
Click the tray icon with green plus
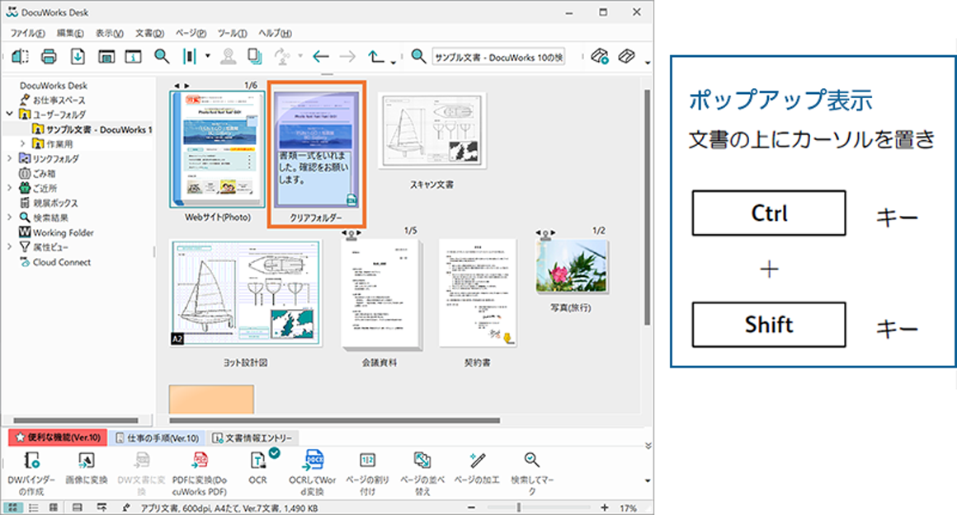tap(600, 57)
